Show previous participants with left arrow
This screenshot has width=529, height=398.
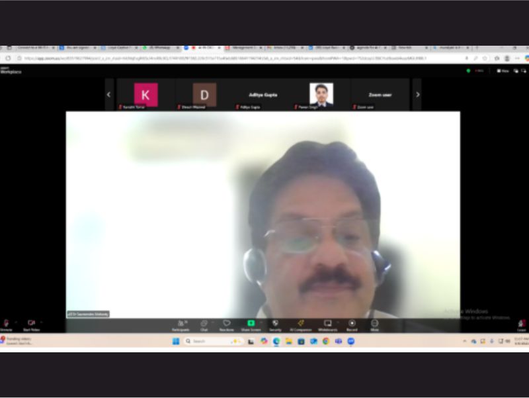point(109,95)
